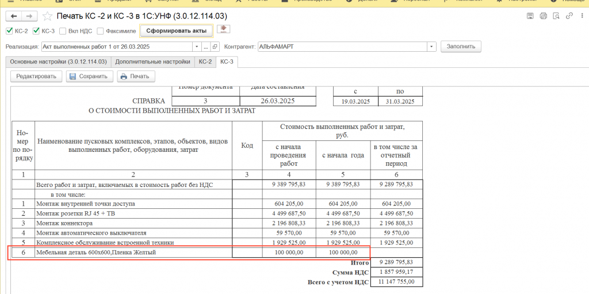The height and width of the screenshot is (294, 589).
Task: Expand the Контрагент dropdown arrow
Action: [x=431, y=47]
